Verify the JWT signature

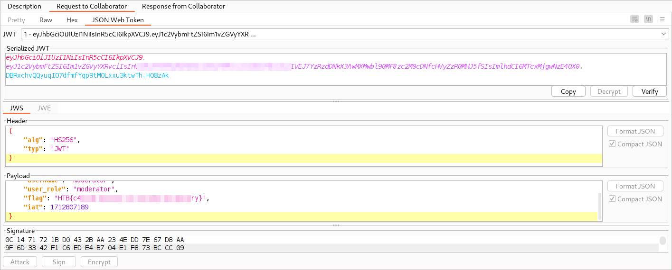point(650,91)
